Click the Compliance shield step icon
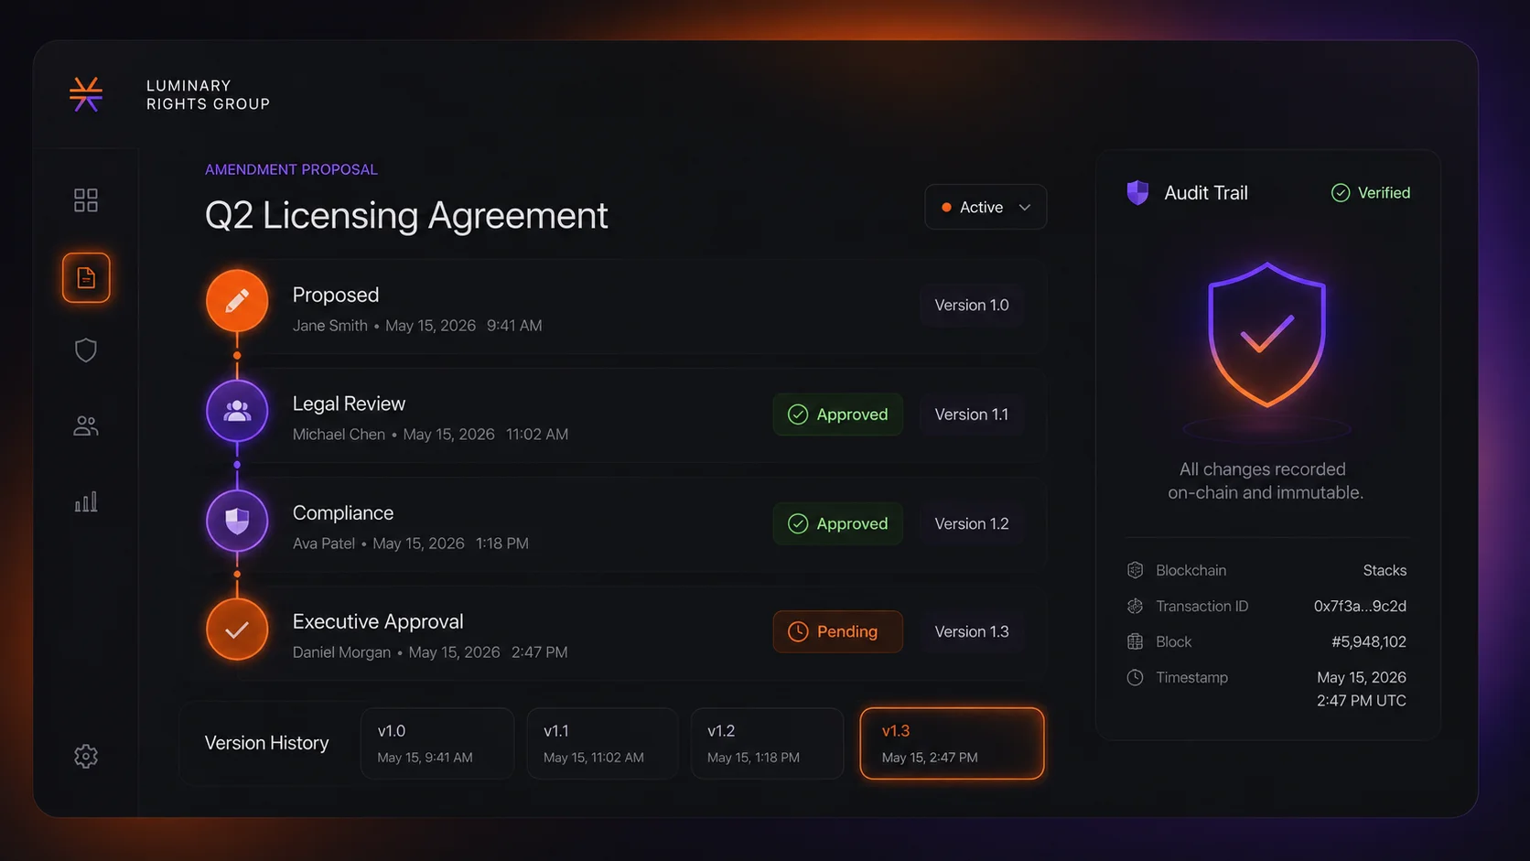This screenshot has height=861, width=1530. tap(237, 521)
